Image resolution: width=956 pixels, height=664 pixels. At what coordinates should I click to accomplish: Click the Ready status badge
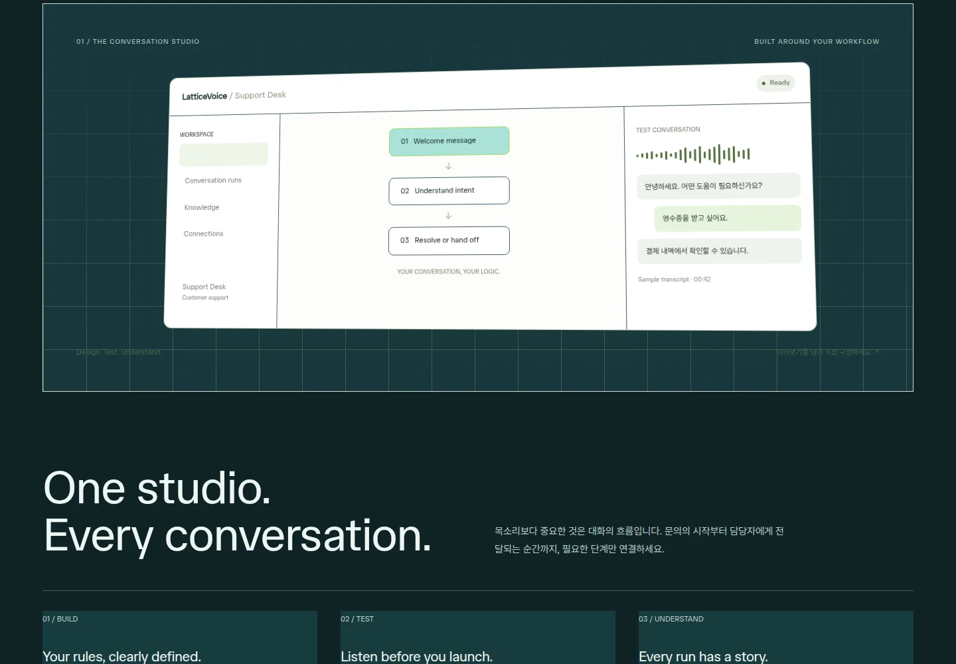pyautogui.click(x=775, y=83)
